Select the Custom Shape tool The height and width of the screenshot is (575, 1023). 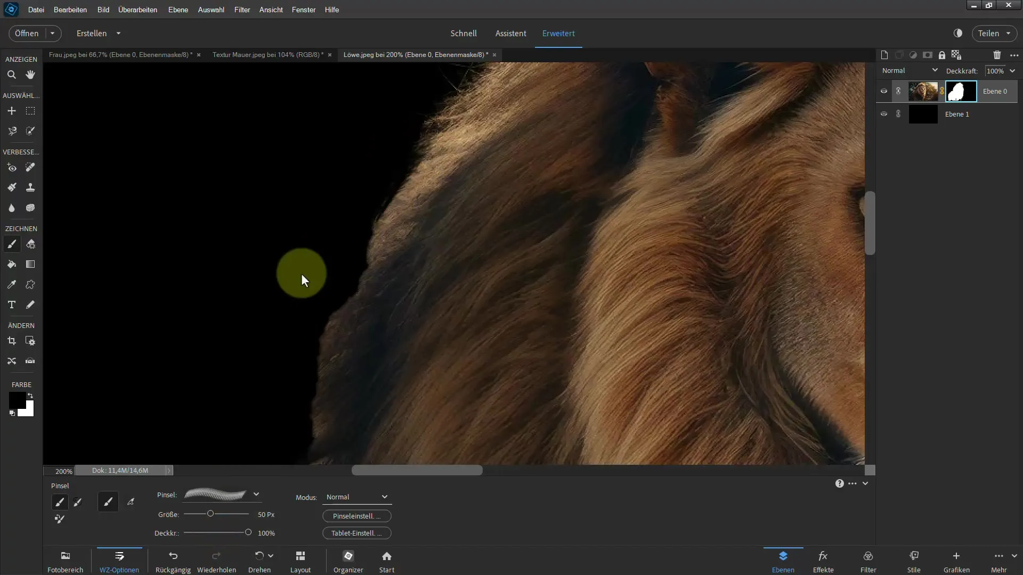click(30, 285)
